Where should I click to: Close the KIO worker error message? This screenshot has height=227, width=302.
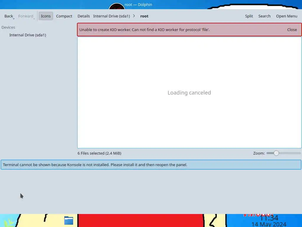pyautogui.click(x=292, y=30)
